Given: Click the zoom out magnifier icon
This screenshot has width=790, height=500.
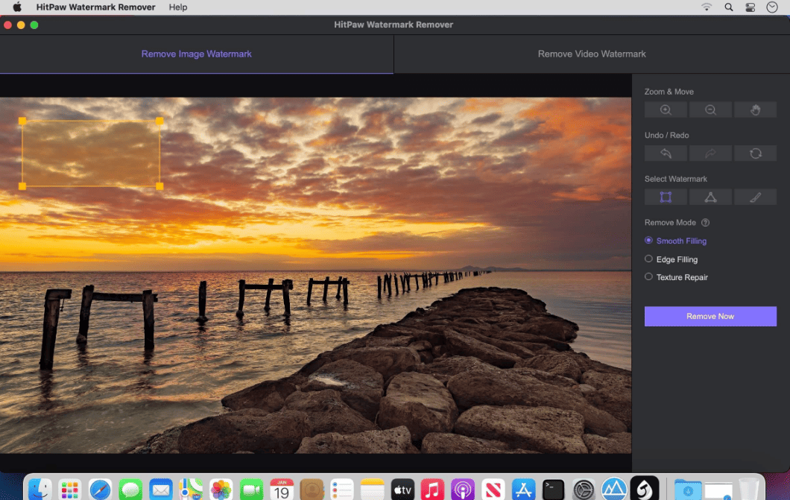Looking at the screenshot, I should [710, 110].
